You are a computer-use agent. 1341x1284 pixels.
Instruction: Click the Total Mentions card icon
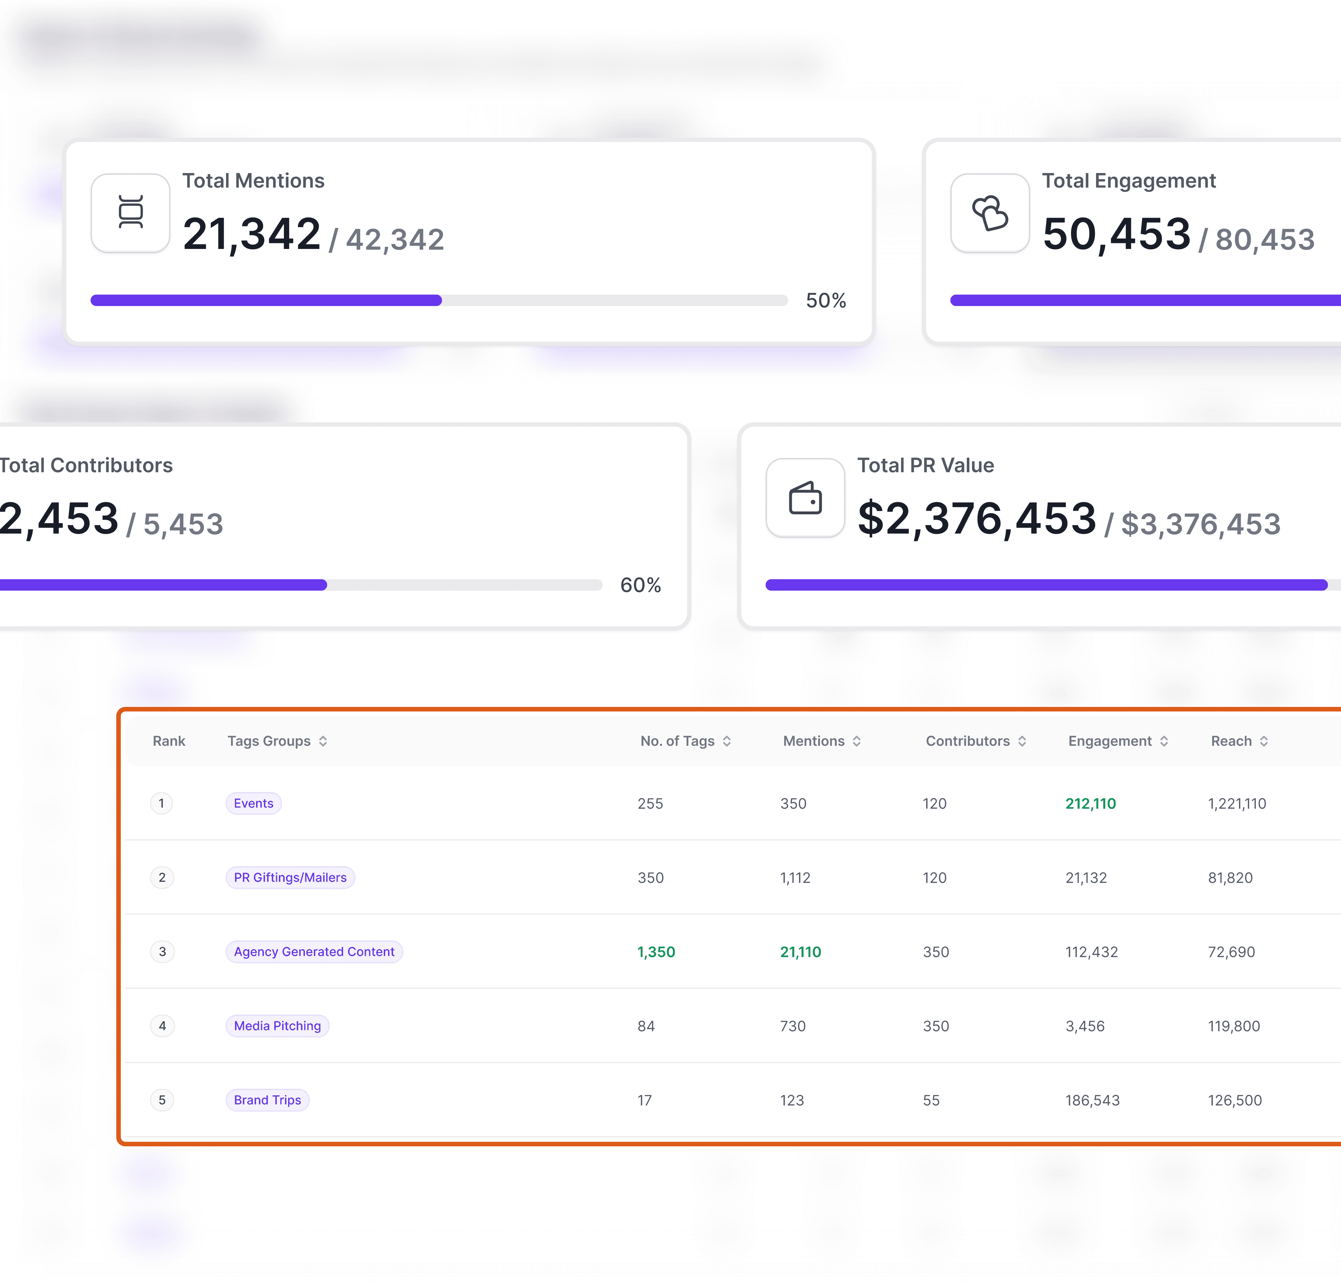130,213
